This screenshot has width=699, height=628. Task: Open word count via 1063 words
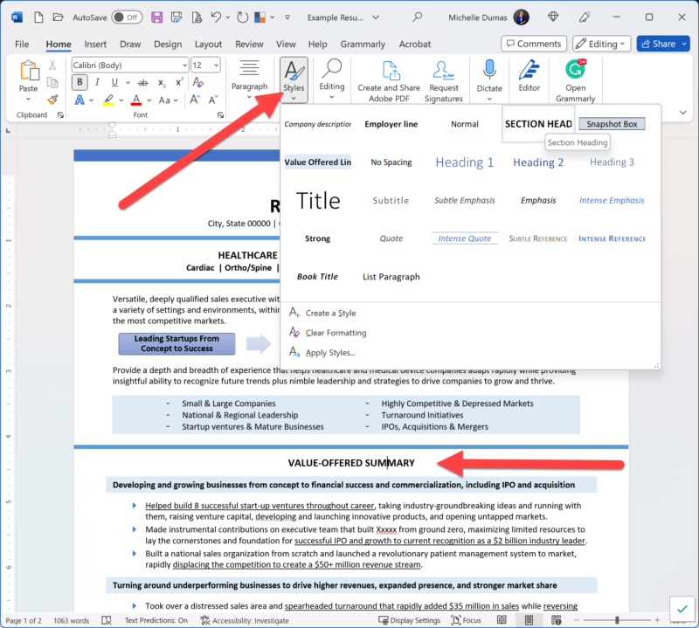pos(70,618)
